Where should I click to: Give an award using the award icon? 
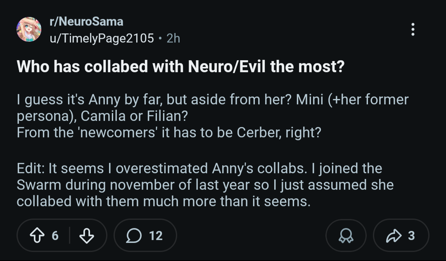tap(346, 235)
